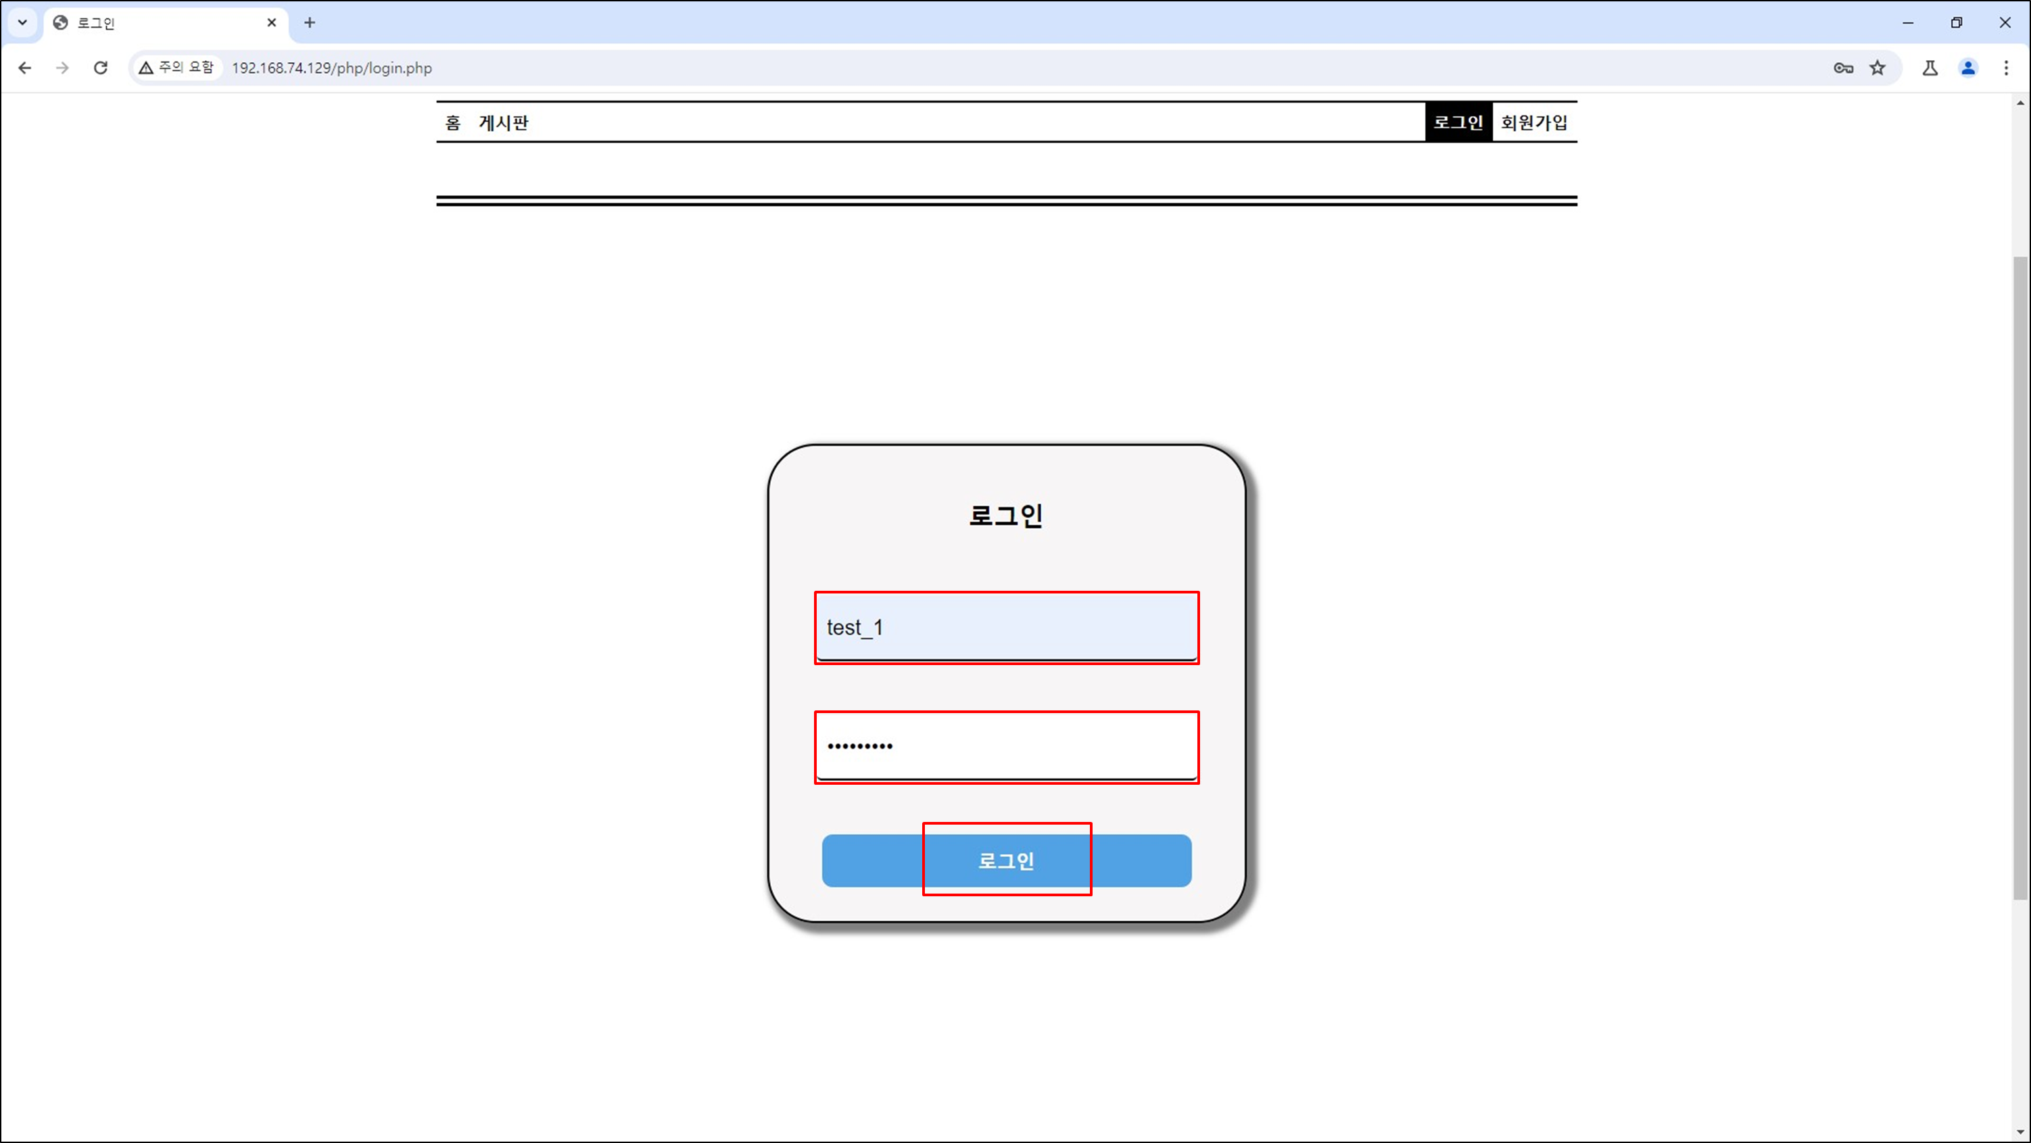
Task: Reload the login page
Action: pyautogui.click(x=100, y=68)
